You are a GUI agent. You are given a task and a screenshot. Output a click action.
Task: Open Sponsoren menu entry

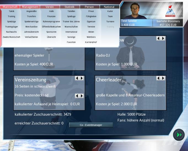[x=51, y=32]
